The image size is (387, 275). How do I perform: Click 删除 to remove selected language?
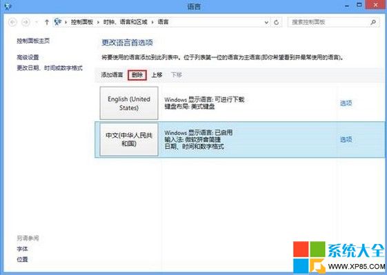[137, 75]
